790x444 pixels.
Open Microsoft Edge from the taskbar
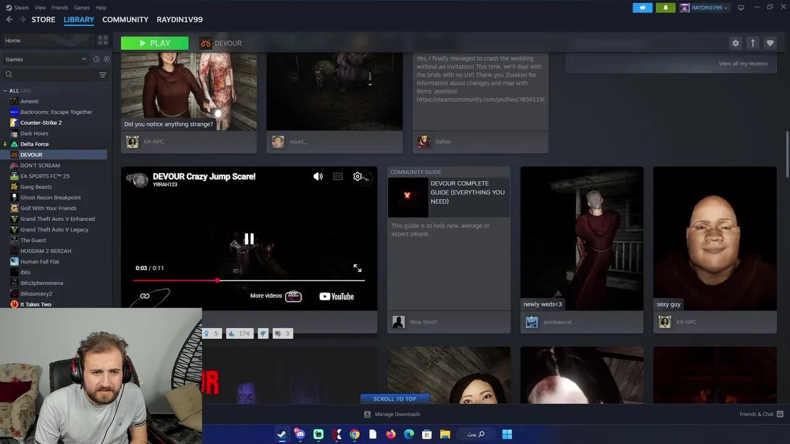[x=409, y=434]
